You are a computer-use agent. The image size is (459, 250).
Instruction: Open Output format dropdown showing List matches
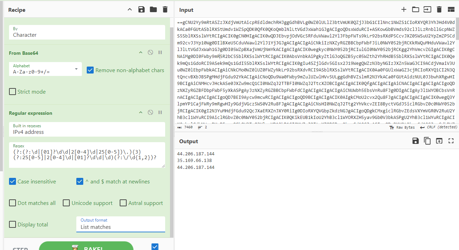click(121, 224)
